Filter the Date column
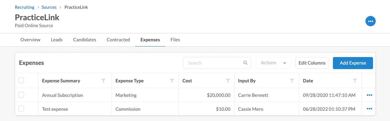Viewport: 390px width, 121px height. pos(355,81)
